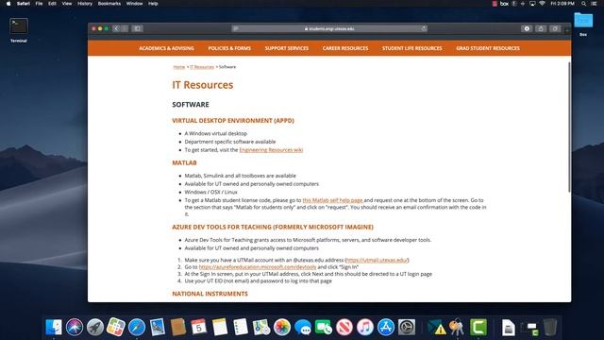604x340 pixels.
Task: Open the History menu
Action: pyautogui.click(x=85, y=4)
